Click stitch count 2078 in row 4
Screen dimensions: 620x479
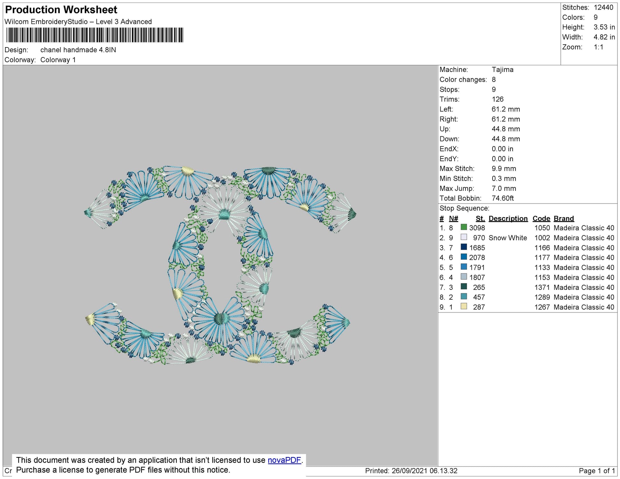tap(477, 257)
